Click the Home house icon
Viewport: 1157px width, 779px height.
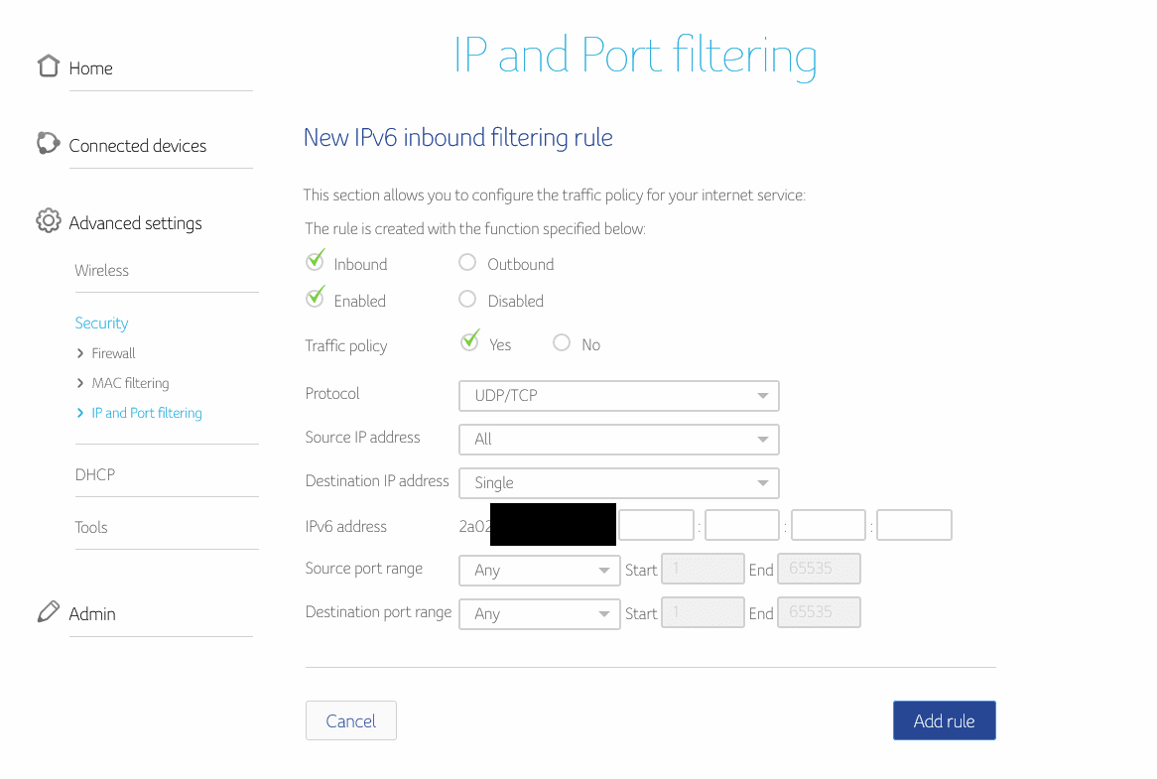[48, 66]
